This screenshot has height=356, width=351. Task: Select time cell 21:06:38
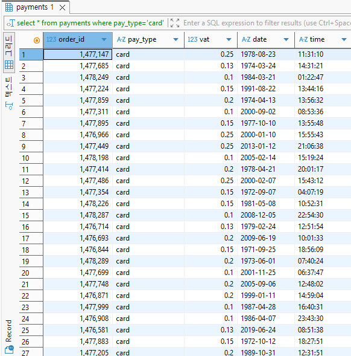(323, 146)
